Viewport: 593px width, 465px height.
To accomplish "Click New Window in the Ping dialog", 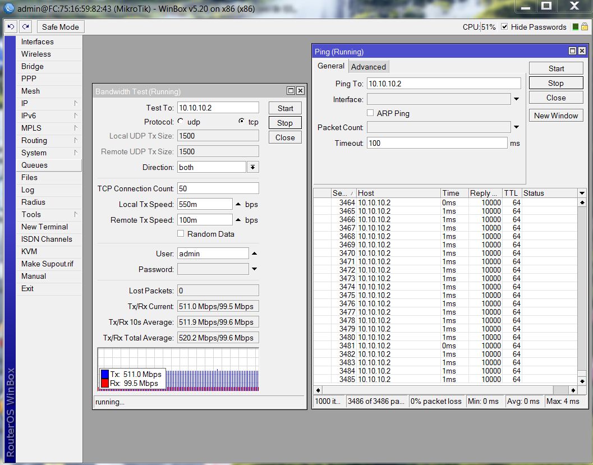I will point(556,116).
